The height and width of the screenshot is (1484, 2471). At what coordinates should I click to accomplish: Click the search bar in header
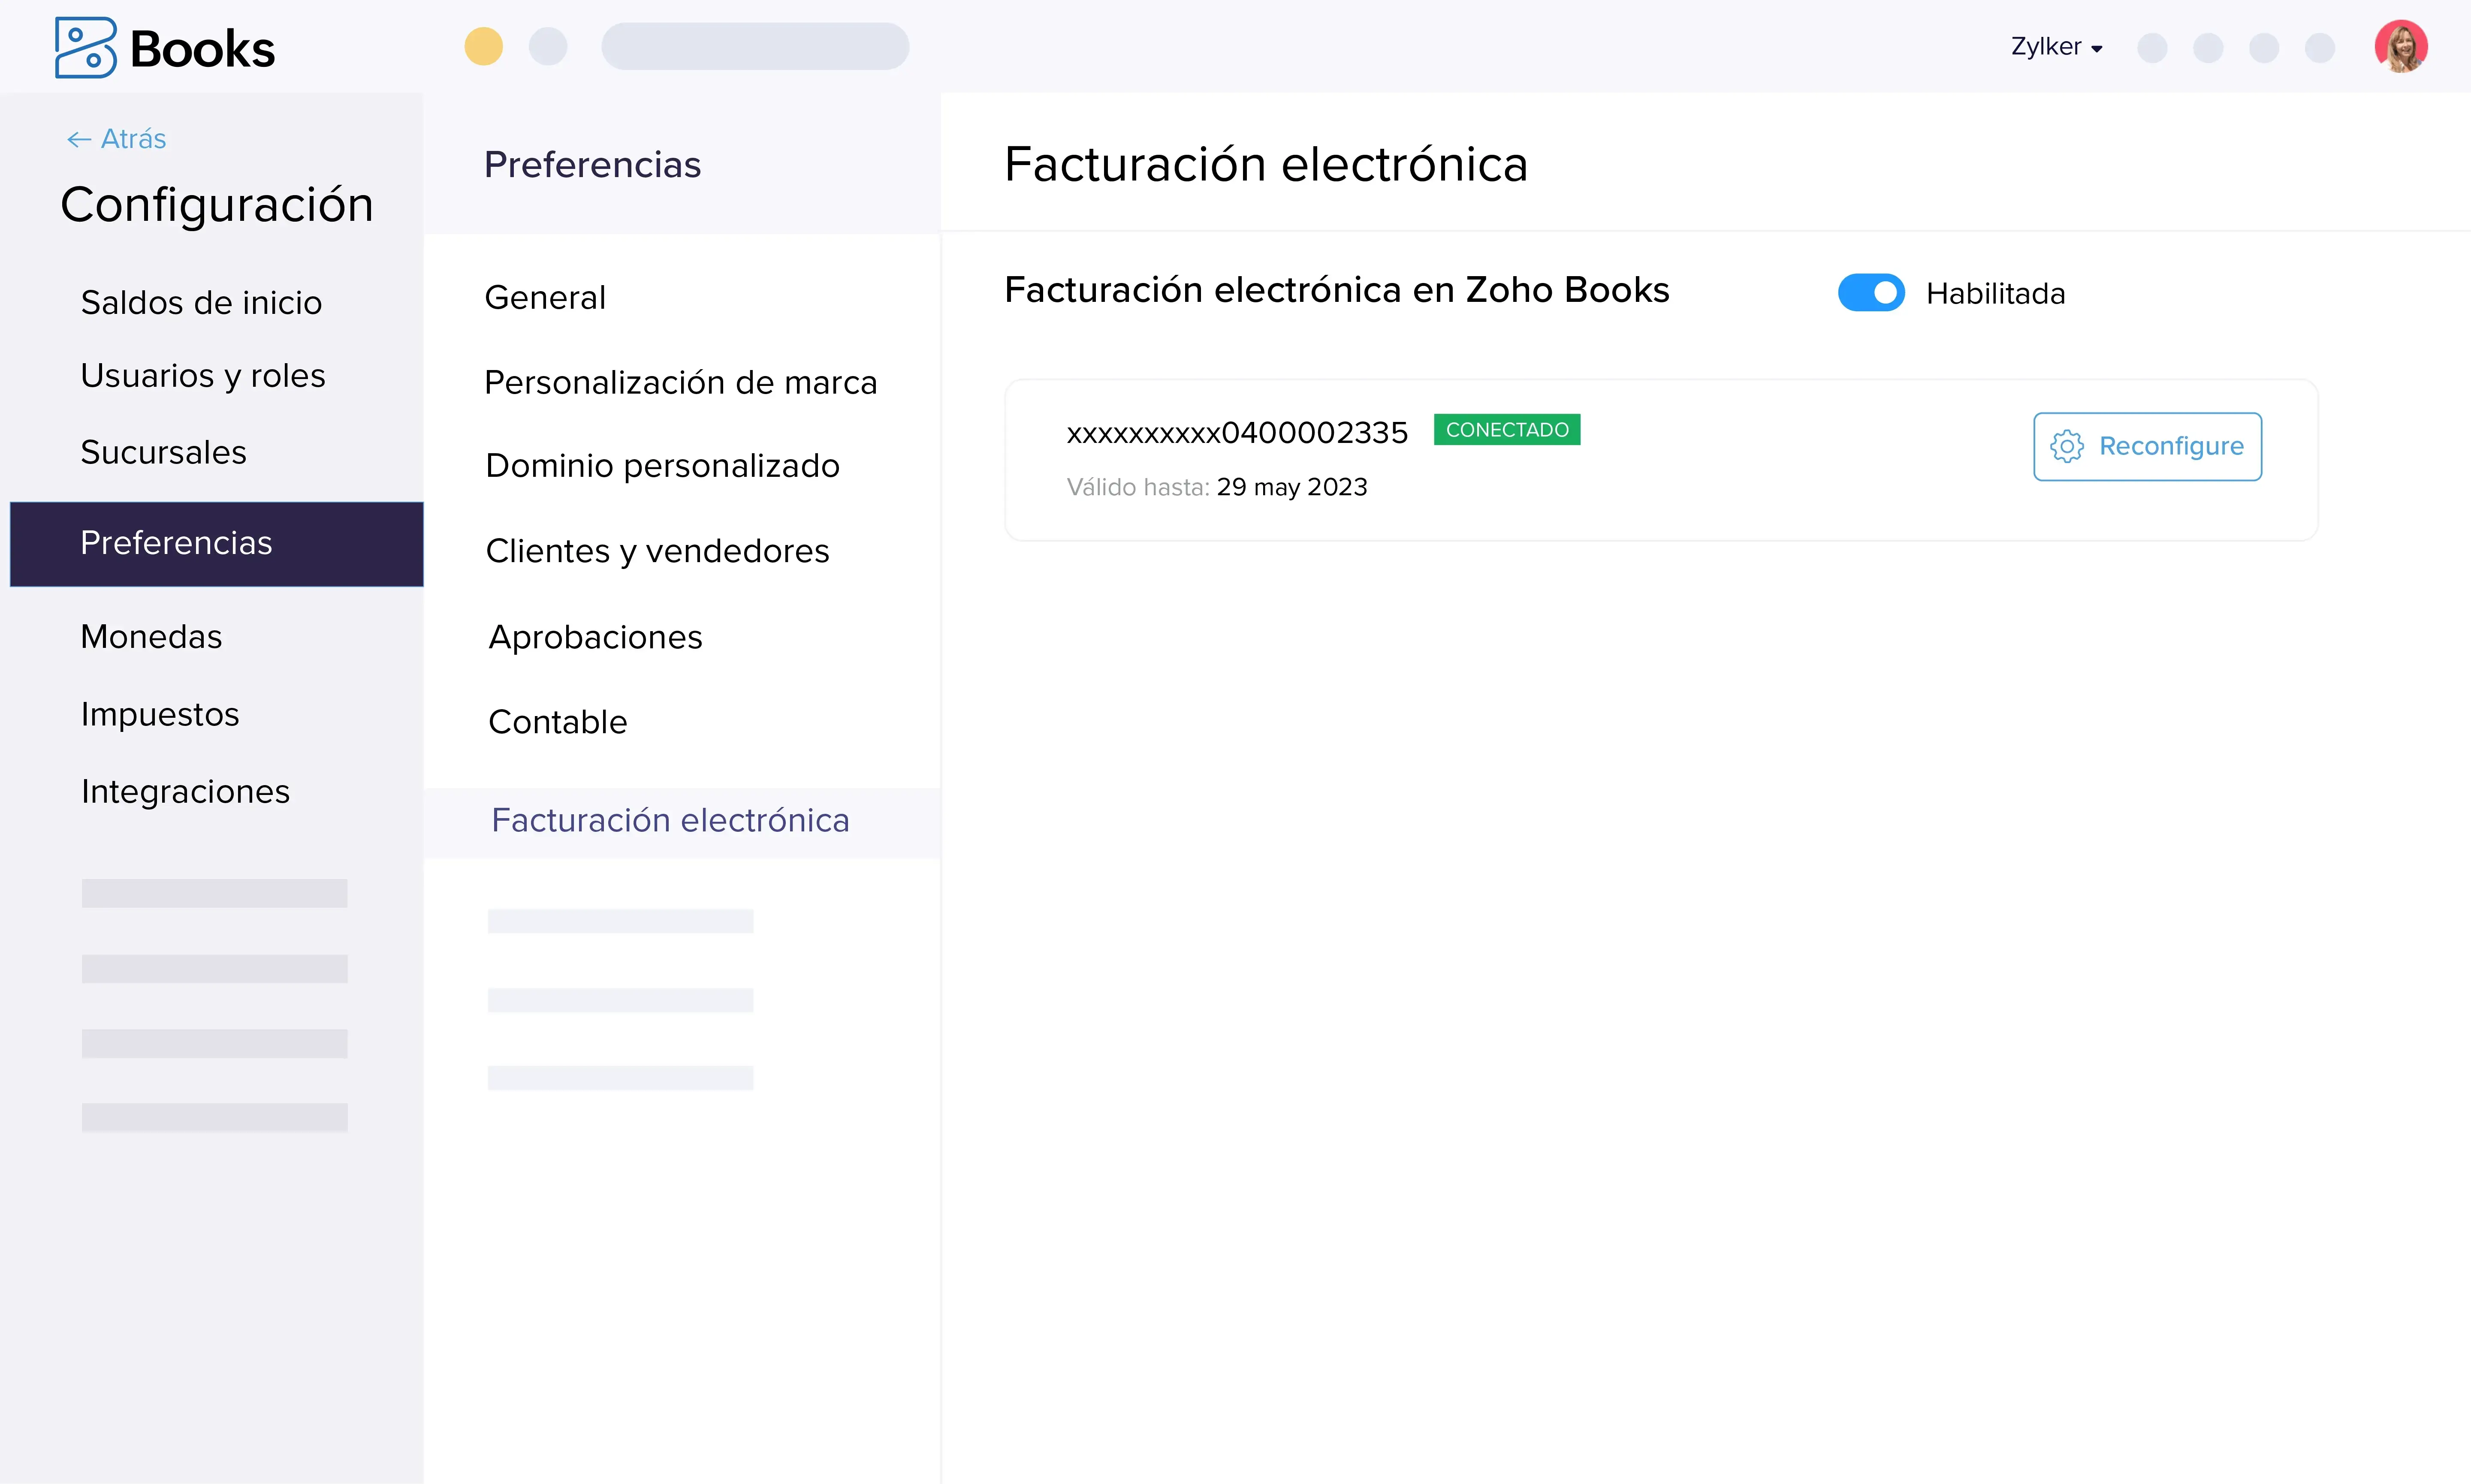754,46
